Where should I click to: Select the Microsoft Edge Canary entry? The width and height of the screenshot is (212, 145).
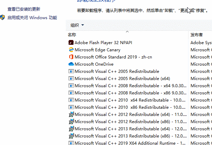pyautogui.click(x=97, y=50)
